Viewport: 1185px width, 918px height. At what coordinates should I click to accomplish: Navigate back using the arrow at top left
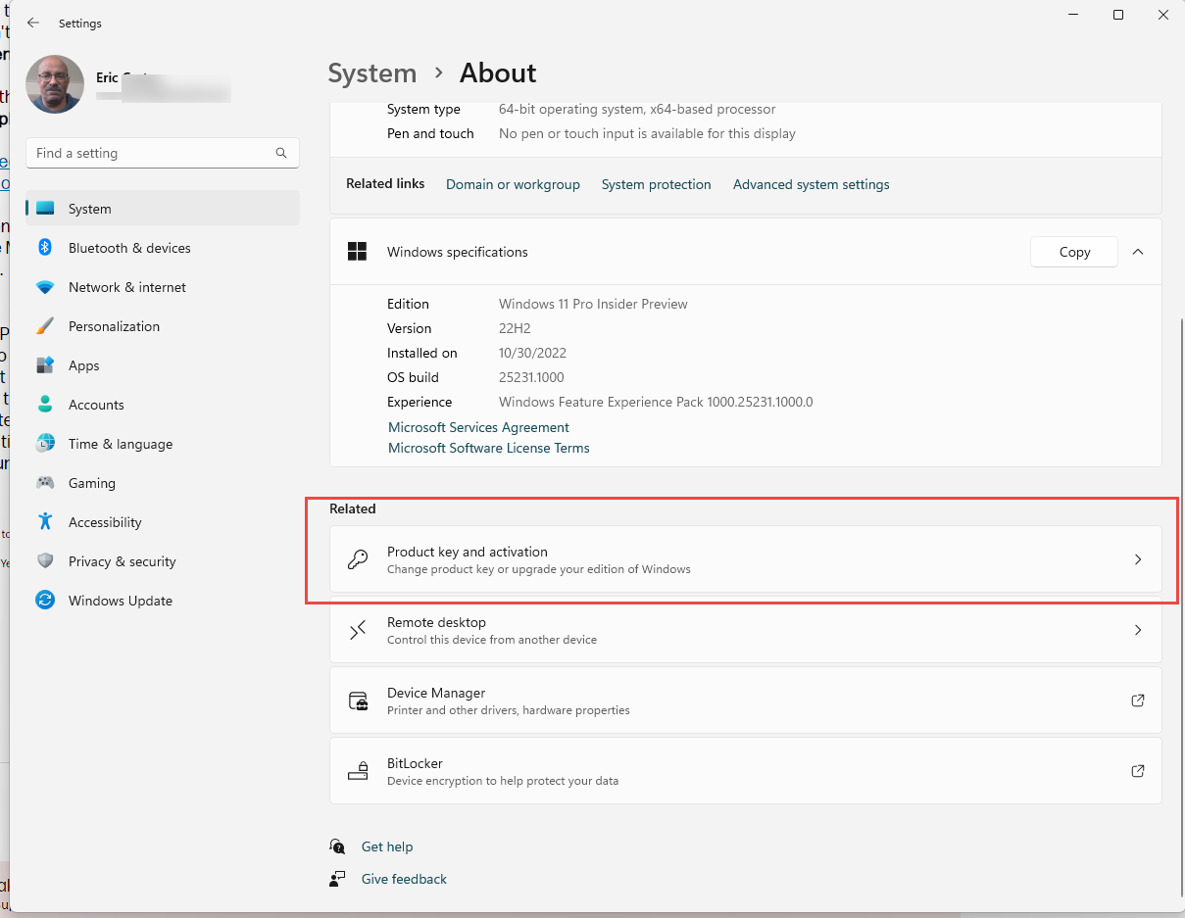33,23
